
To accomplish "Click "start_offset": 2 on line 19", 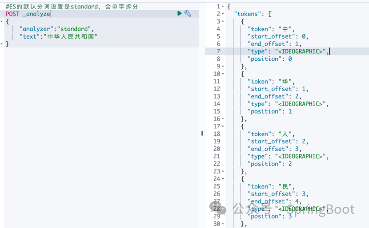I will pyautogui.click(x=278, y=142).
